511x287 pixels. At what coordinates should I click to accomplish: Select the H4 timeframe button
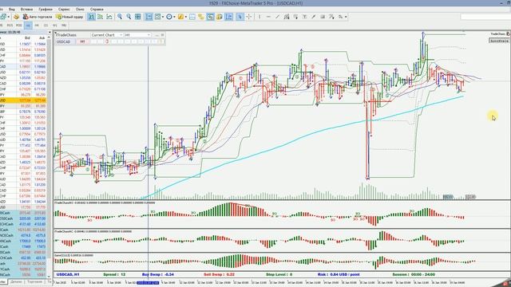(37, 25)
